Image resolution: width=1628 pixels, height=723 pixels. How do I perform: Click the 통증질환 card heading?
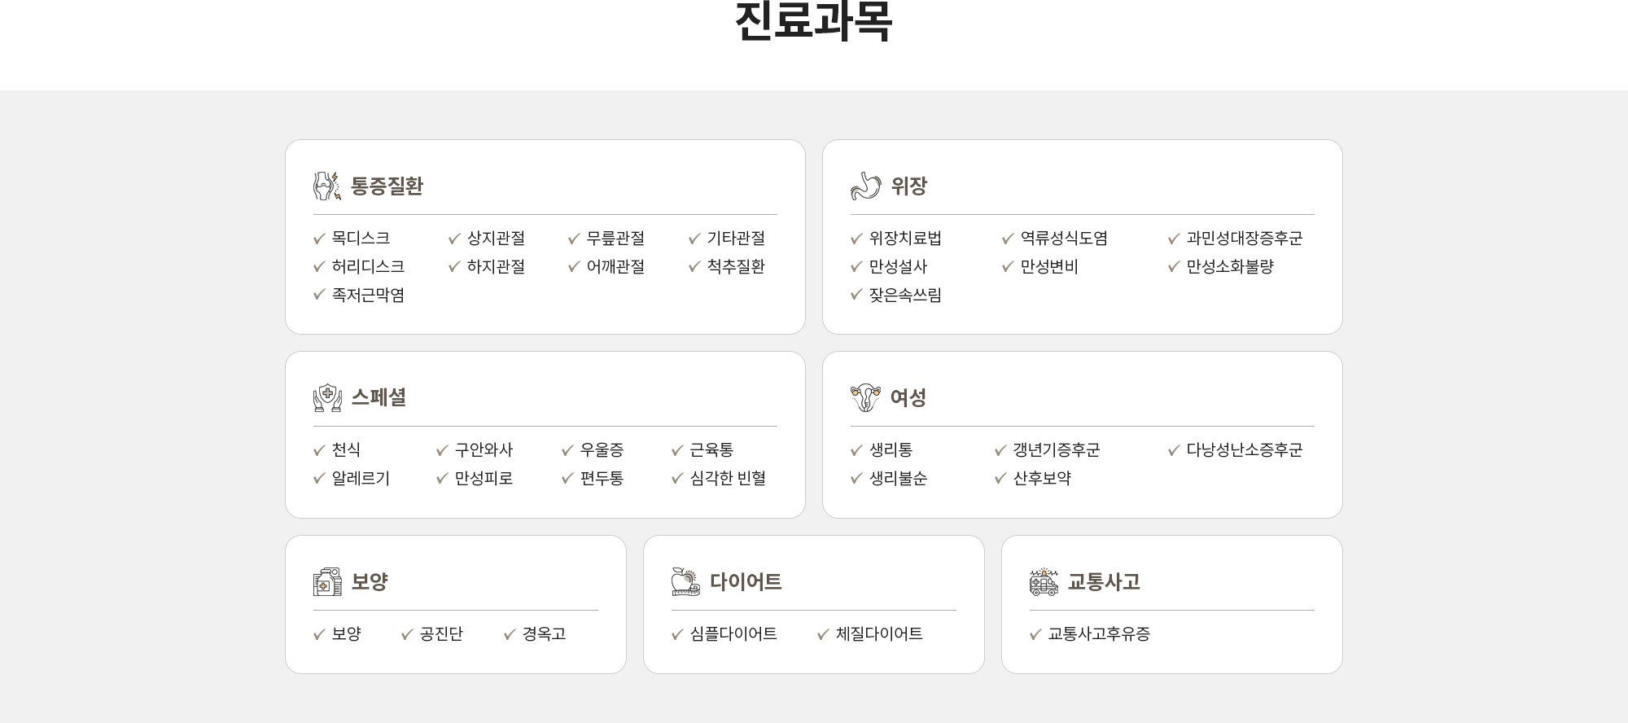(x=387, y=186)
